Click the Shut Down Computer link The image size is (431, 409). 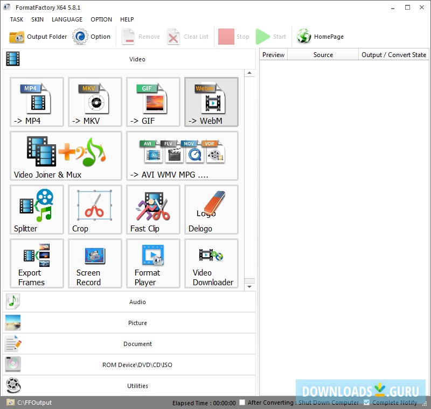click(329, 403)
